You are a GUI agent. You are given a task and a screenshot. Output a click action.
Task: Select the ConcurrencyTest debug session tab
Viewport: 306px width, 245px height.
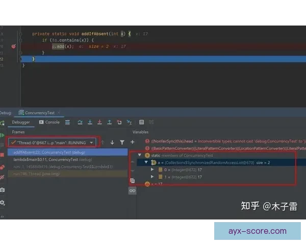click(x=40, y=113)
